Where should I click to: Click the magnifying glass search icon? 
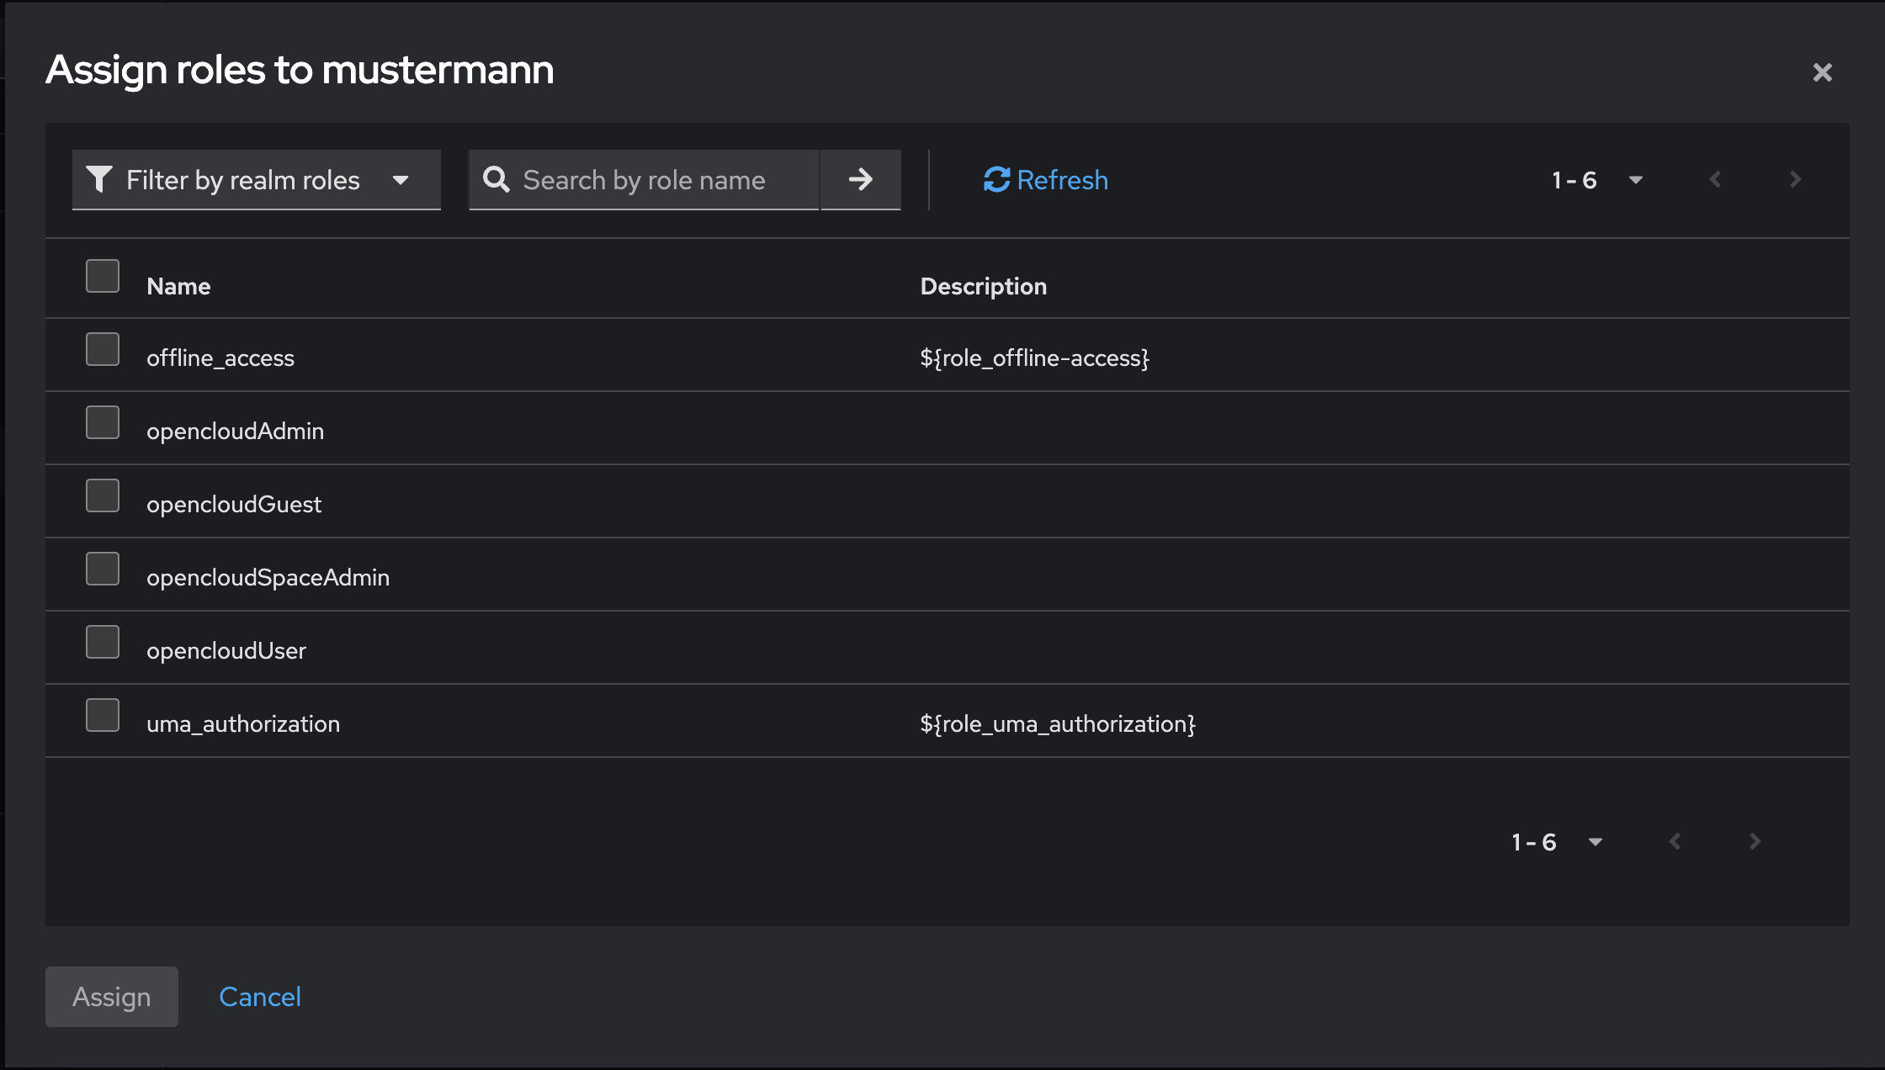[x=496, y=179]
